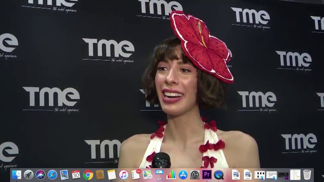Switch to QuickTime Player

pyautogui.click(x=219, y=175)
